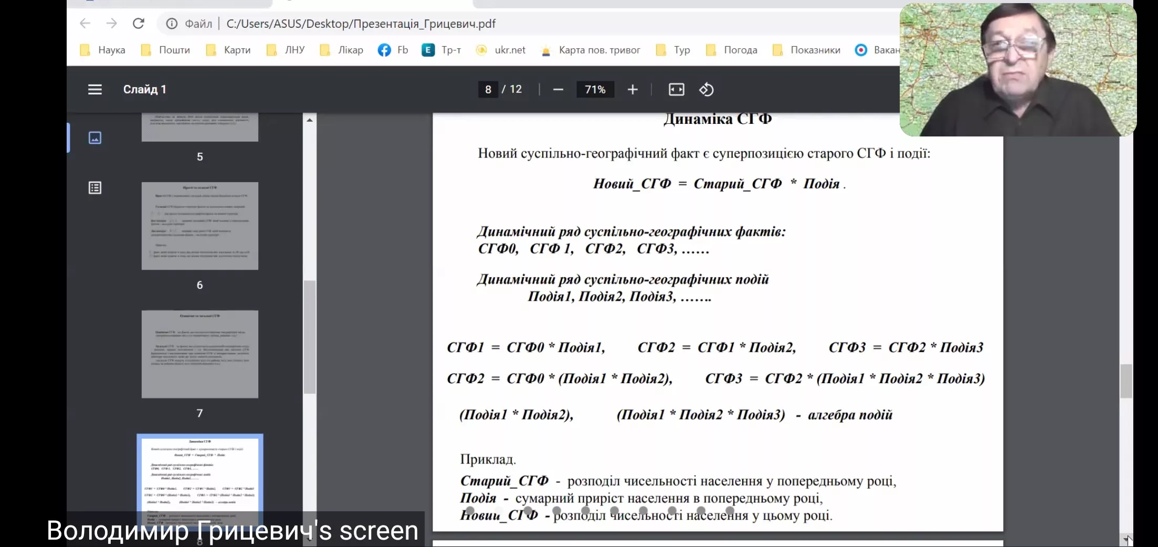Viewport: 1158px width, 547px height.
Task: Click the zoom out minus icon
Action: pyautogui.click(x=558, y=90)
